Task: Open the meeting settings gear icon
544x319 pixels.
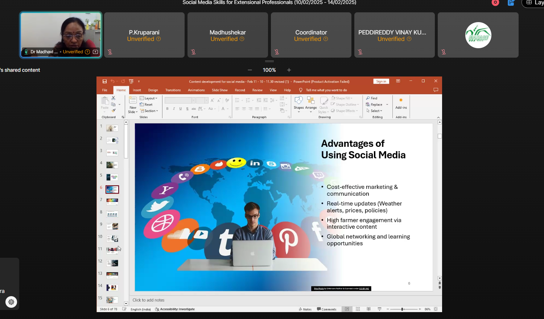Action: (x=11, y=302)
